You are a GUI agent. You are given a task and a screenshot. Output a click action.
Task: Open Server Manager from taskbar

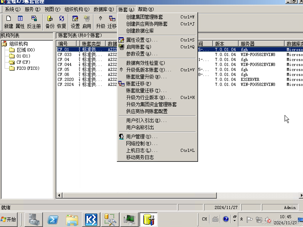[x=34, y=219]
